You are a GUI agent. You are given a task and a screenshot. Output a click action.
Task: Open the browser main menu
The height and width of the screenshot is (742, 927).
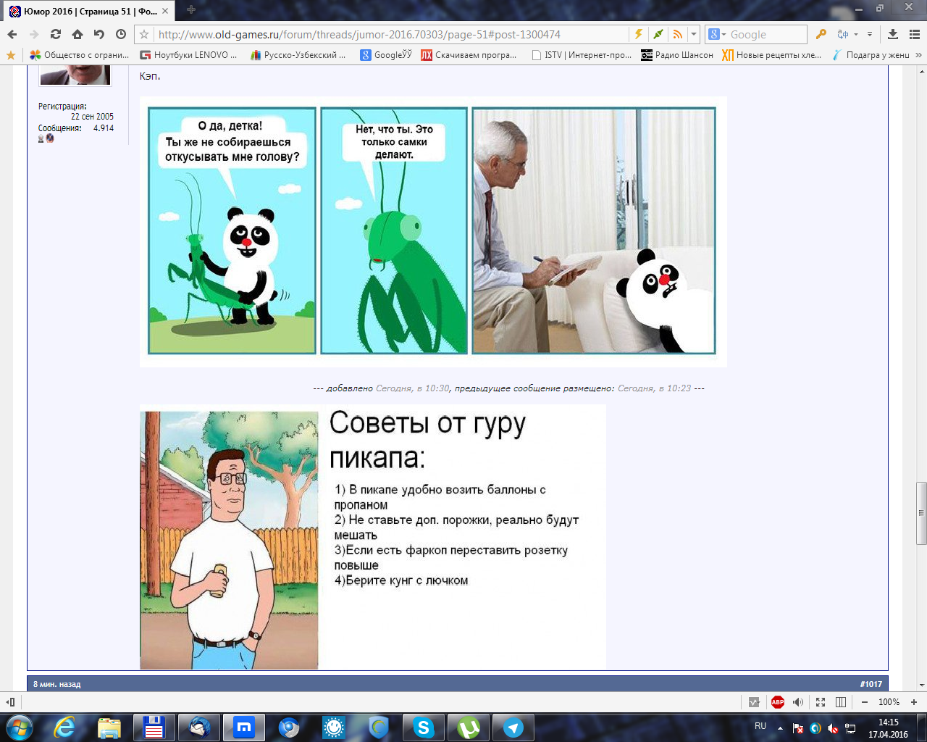[x=913, y=34]
